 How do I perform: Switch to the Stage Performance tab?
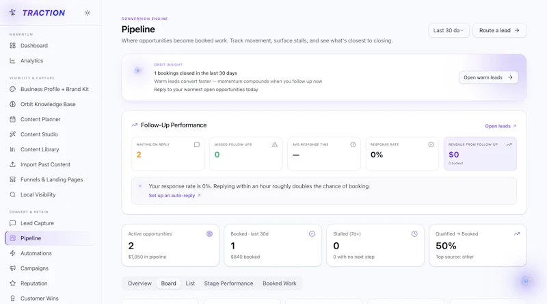click(228, 283)
